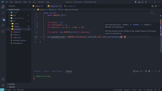Viewport: 162px width, 91px height.
Task: Open terminal panel more actions ellipsis
Action: point(152,71)
